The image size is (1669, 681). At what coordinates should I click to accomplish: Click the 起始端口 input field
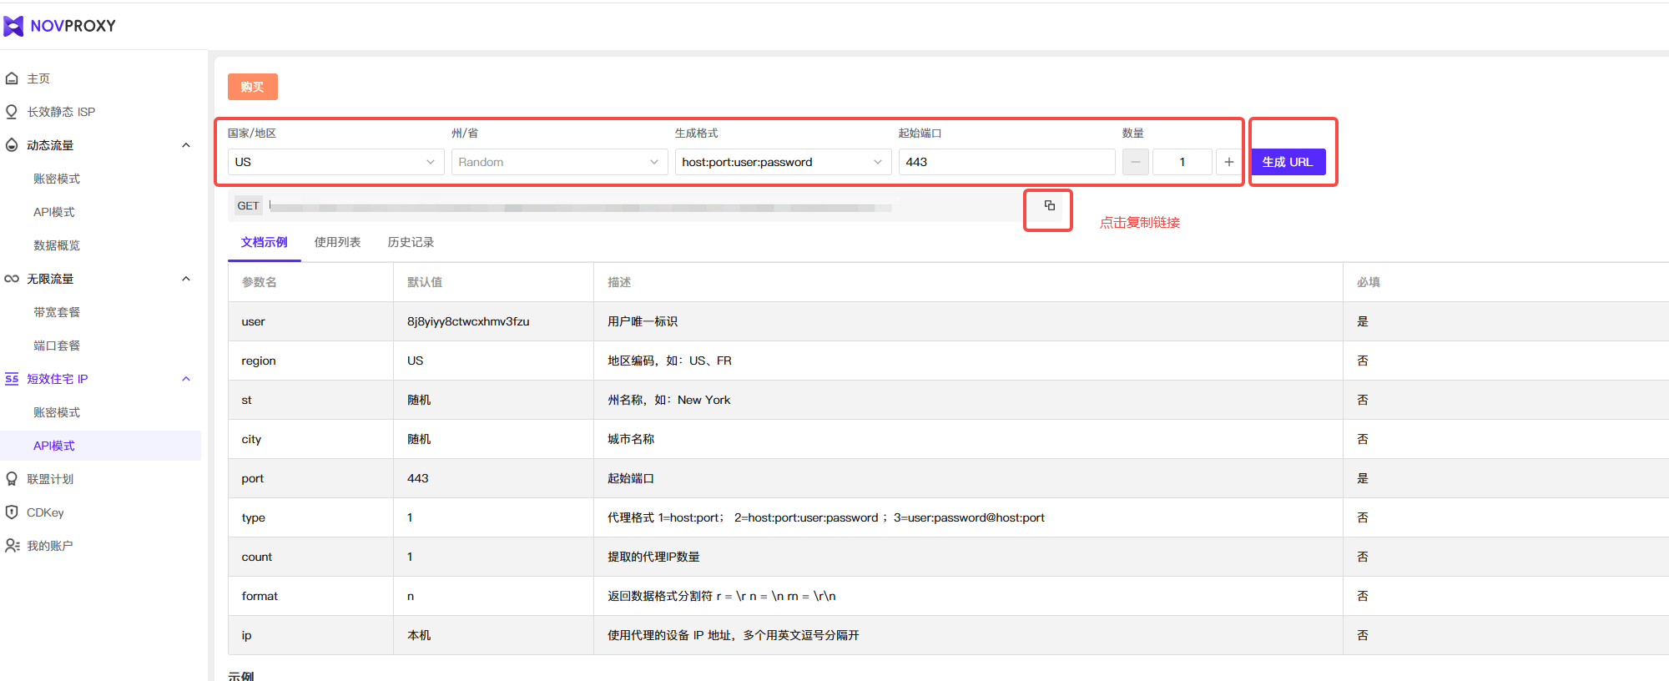tap(1006, 162)
